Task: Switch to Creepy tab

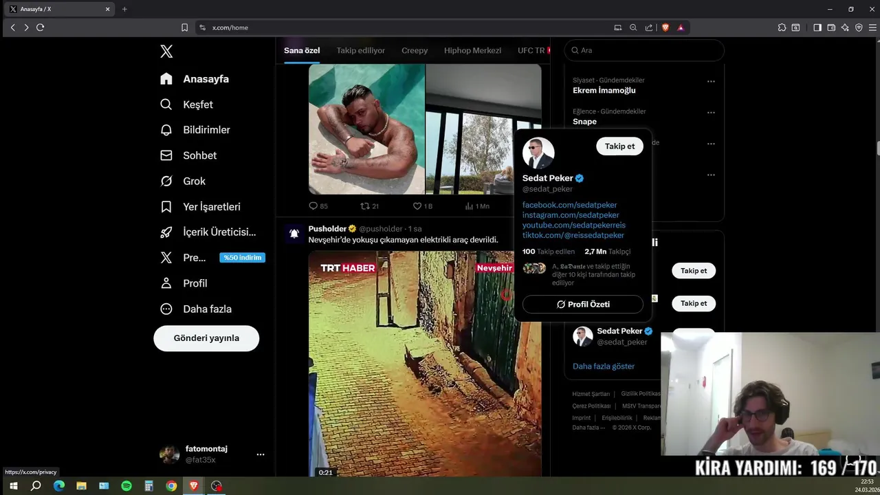Action: tap(415, 50)
